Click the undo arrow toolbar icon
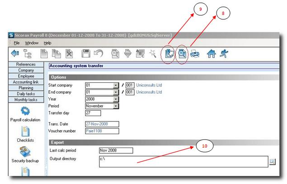Screen dimensions: 287x184 coord(98,54)
